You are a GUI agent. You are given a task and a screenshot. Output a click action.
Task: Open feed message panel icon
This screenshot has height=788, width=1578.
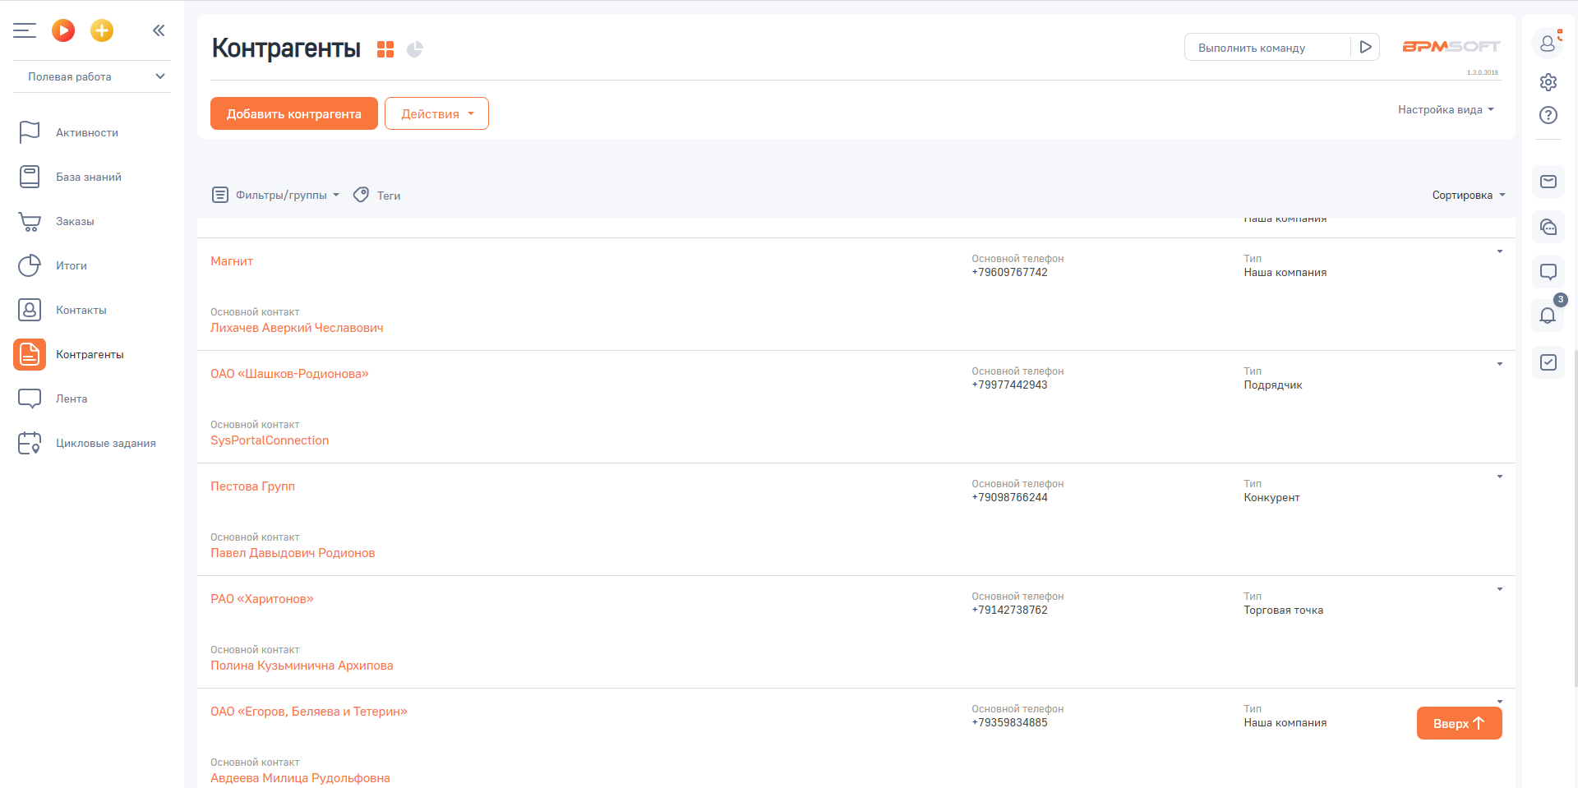[x=1548, y=271]
